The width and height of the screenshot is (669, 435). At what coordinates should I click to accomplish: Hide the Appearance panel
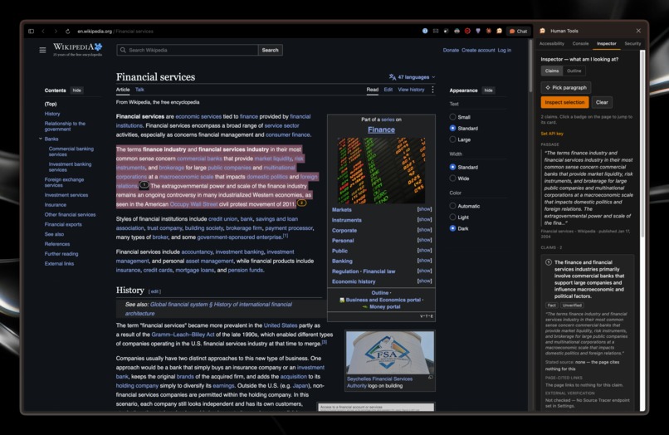(489, 90)
